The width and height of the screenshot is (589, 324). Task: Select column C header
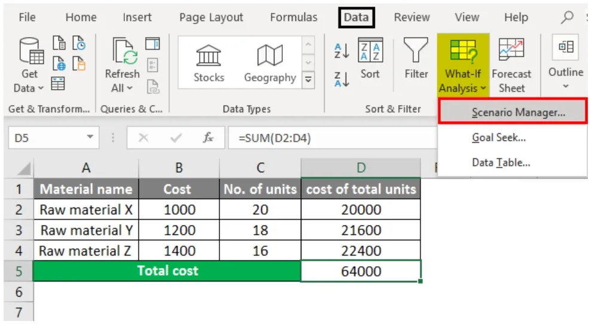(x=260, y=168)
